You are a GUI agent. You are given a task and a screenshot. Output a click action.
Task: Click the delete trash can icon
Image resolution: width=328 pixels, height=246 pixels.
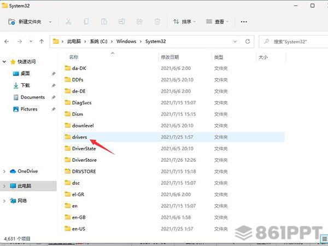157,22
